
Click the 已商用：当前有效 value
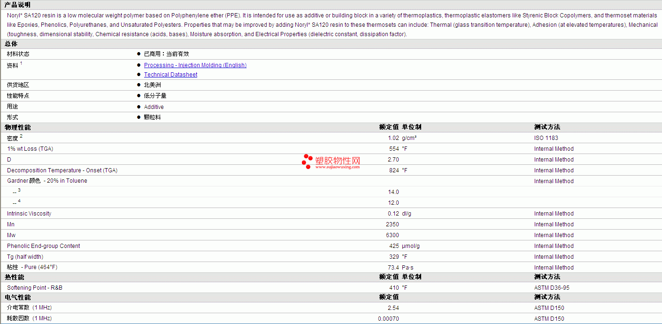tap(167, 54)
